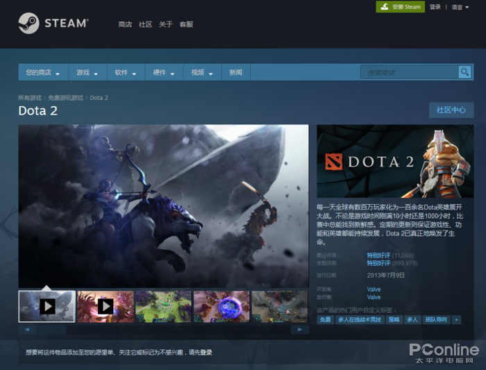Click the Dota 2 breadcrumb link
486x370 pixels.
99,98
